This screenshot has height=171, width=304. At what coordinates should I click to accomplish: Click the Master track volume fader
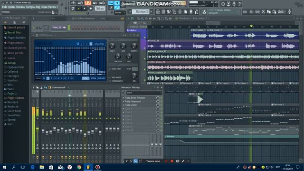coord(37,129)
